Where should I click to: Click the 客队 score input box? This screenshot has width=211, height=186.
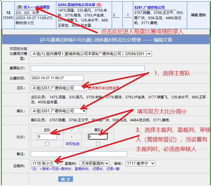98,137
